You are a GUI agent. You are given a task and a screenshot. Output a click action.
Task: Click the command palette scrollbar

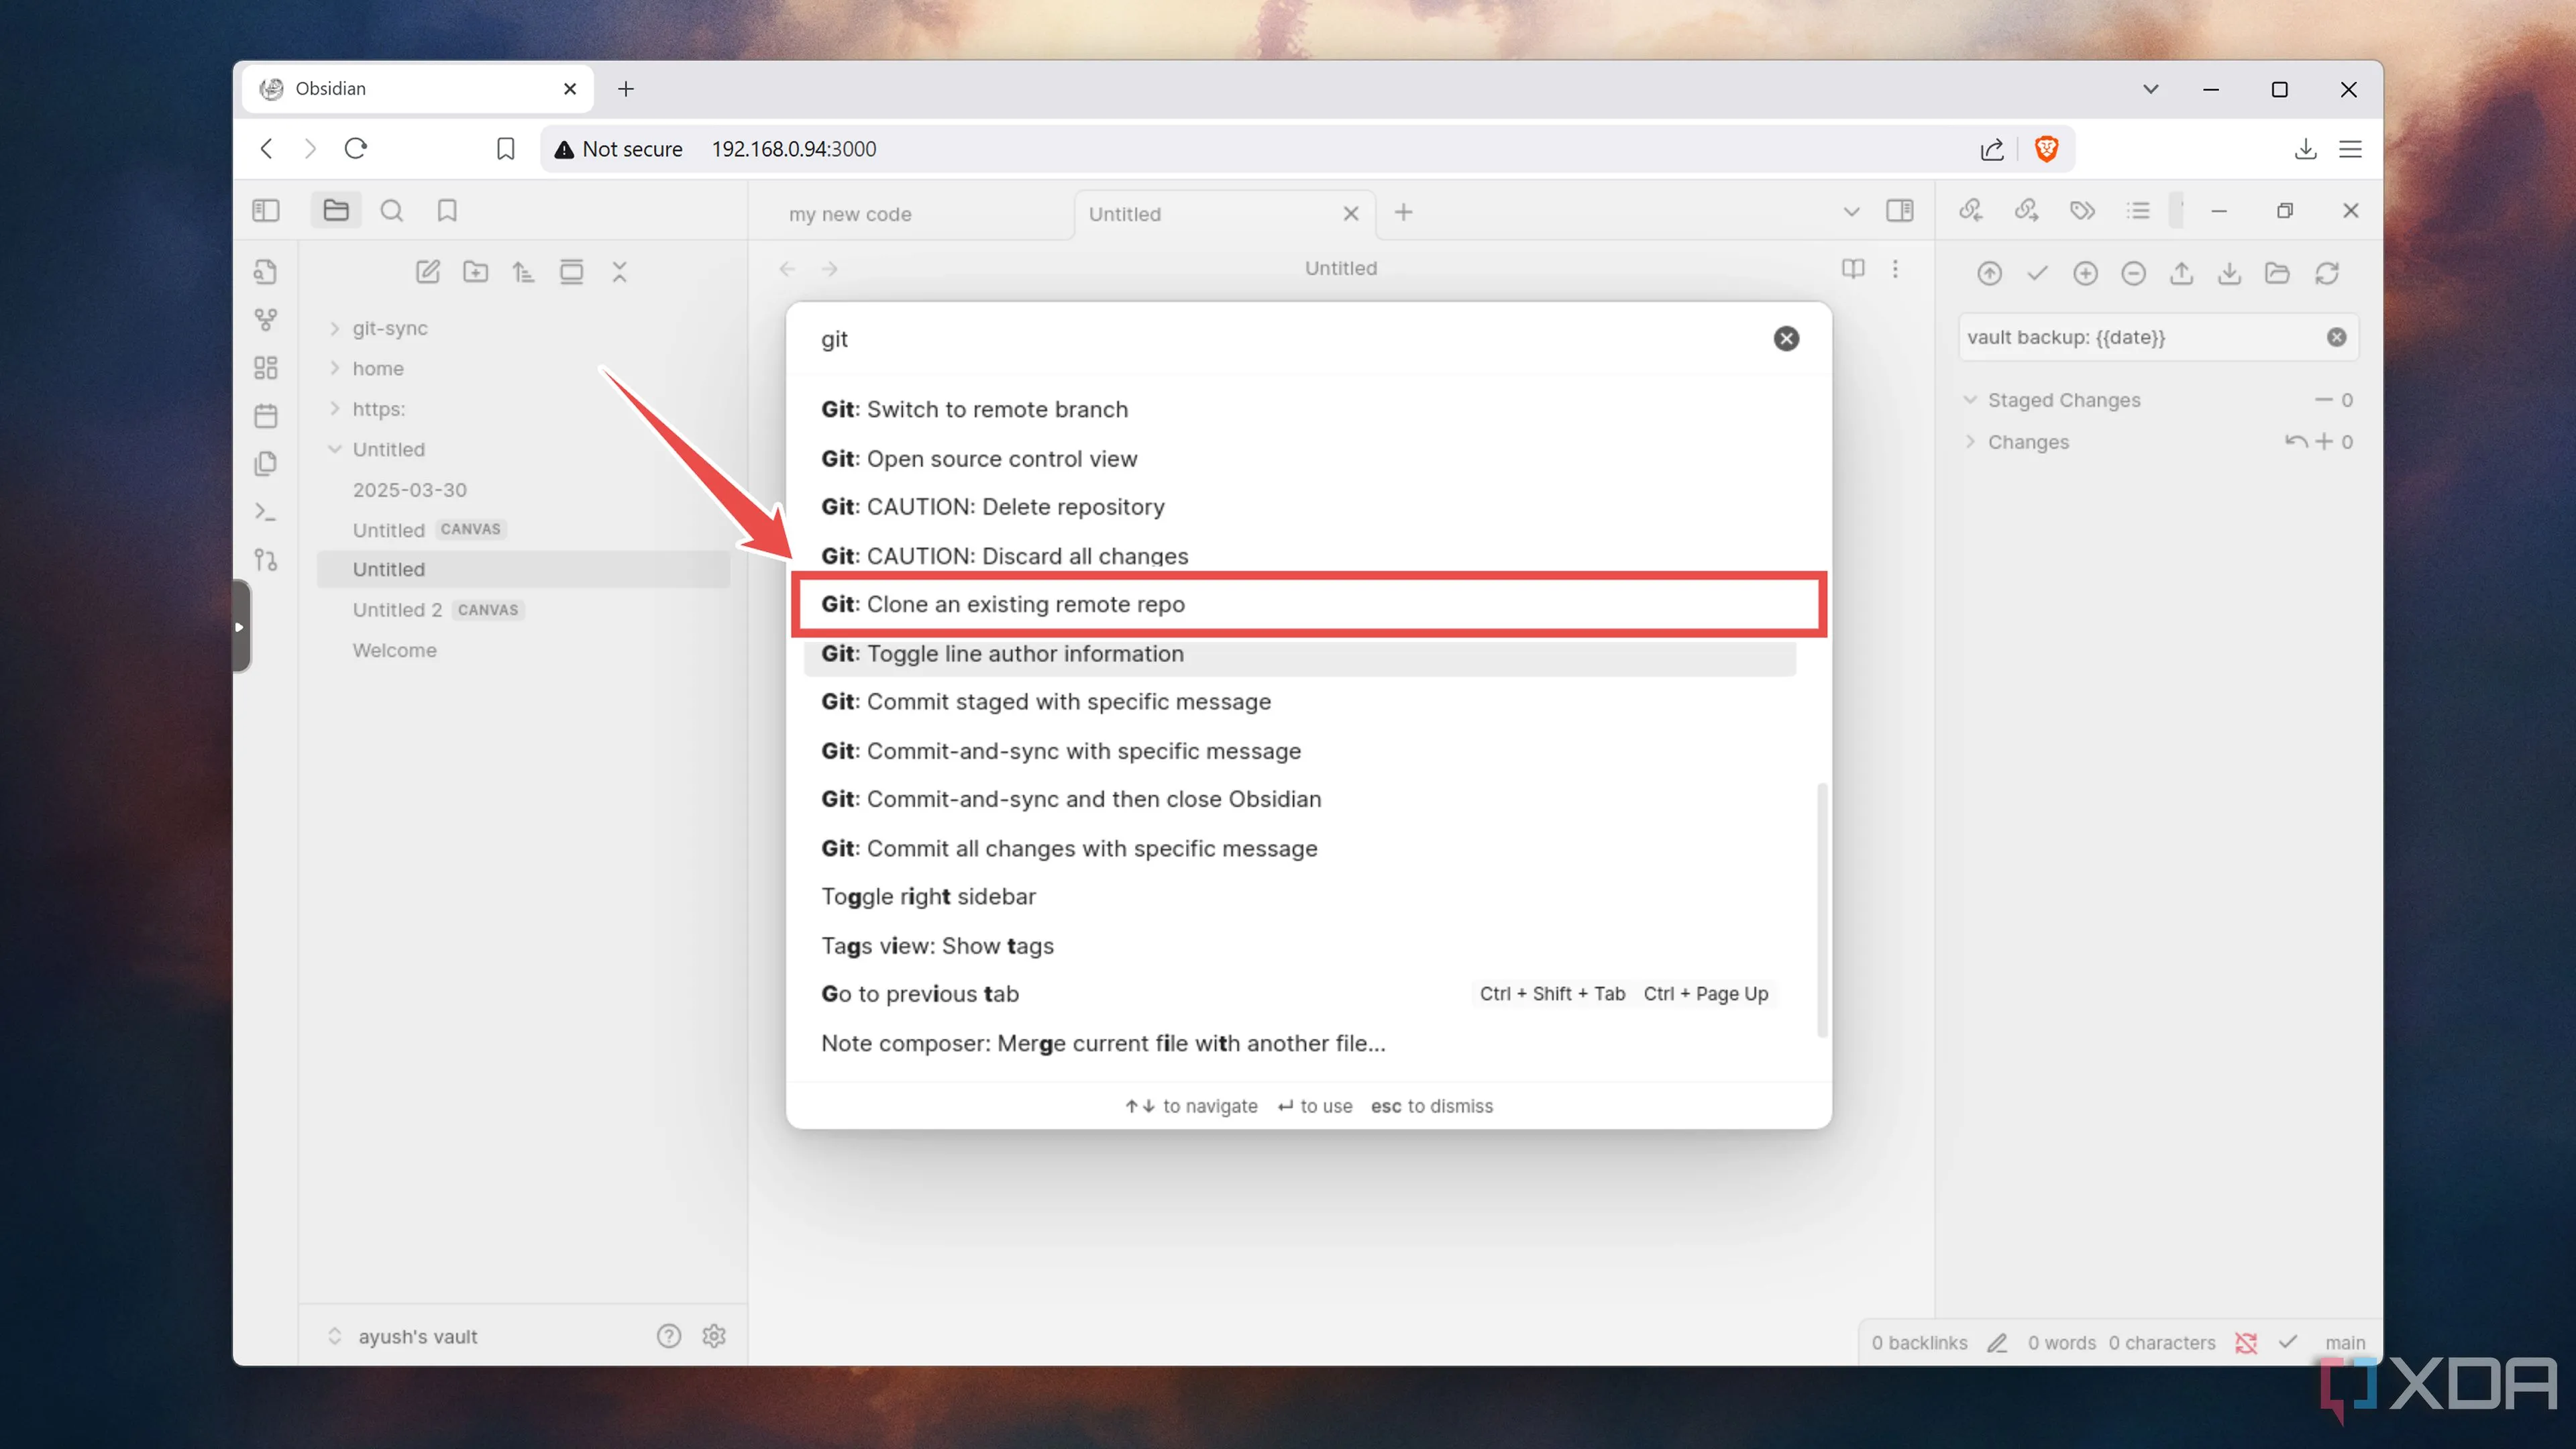click(1822, 910)
